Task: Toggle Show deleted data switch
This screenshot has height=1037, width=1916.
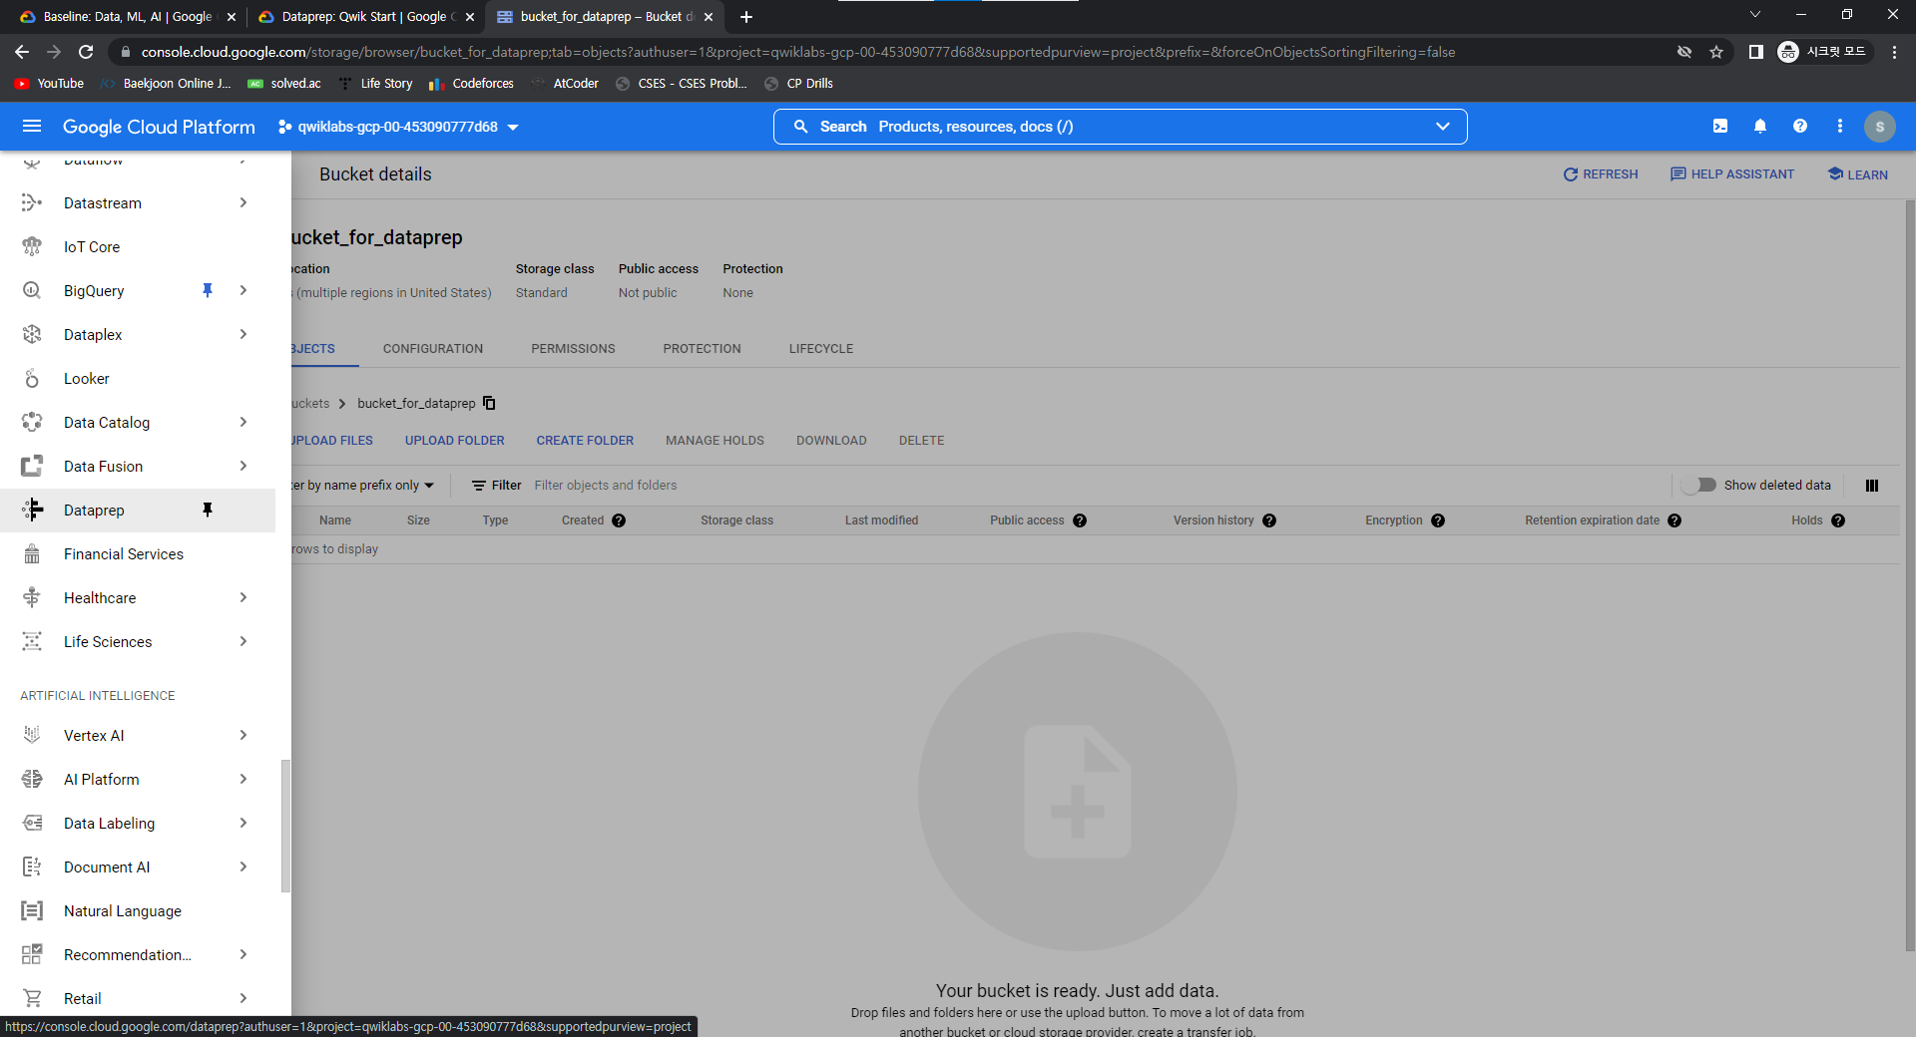Action: coord(1698,486)
